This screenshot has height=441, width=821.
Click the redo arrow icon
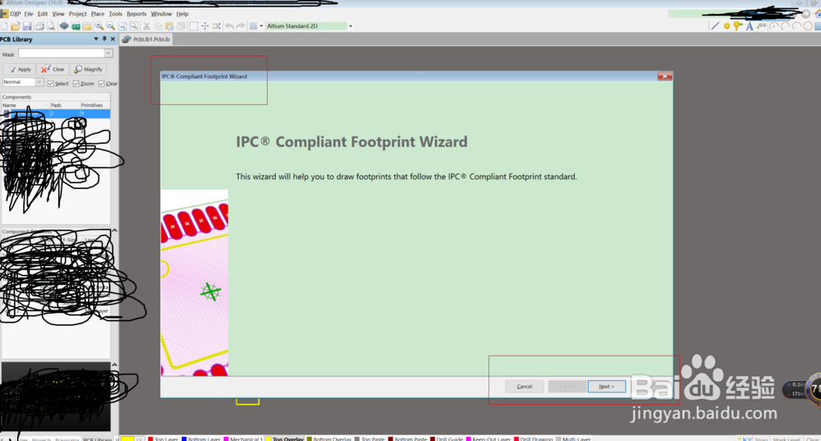point(241,26)
